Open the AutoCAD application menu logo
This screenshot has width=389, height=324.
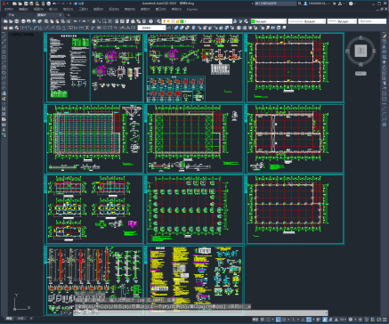[x=4, y=4]
